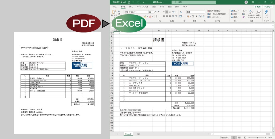
Task: Open Ideas lightning bolt button
Action: pyautogui.click(x=266, y=14)
